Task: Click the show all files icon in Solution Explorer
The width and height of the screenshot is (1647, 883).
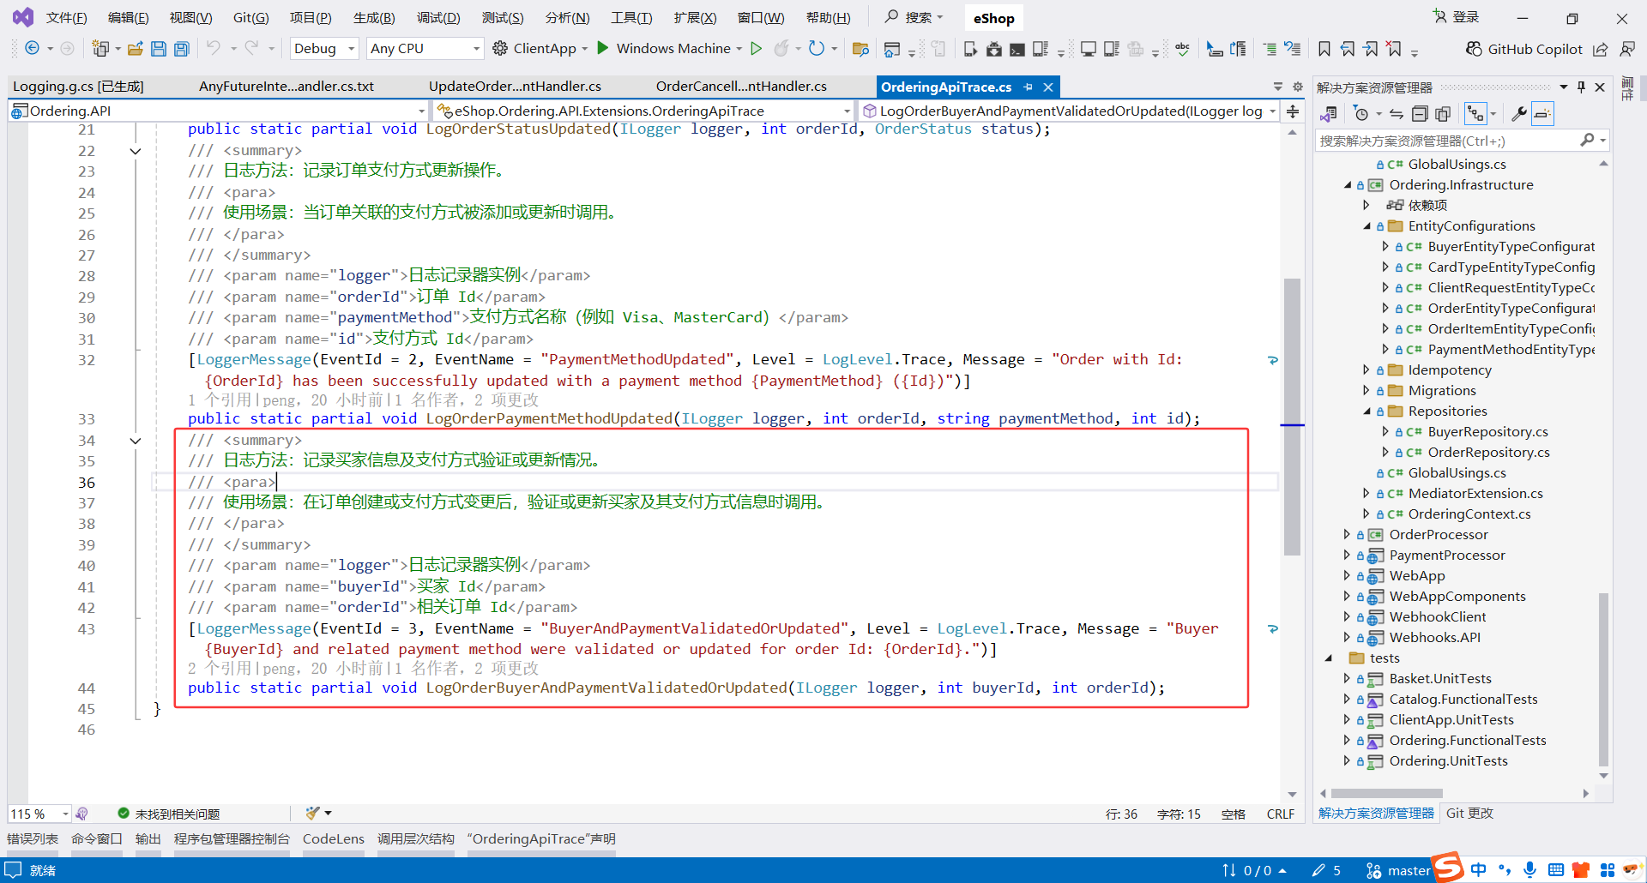Action: click(1443, 113)
